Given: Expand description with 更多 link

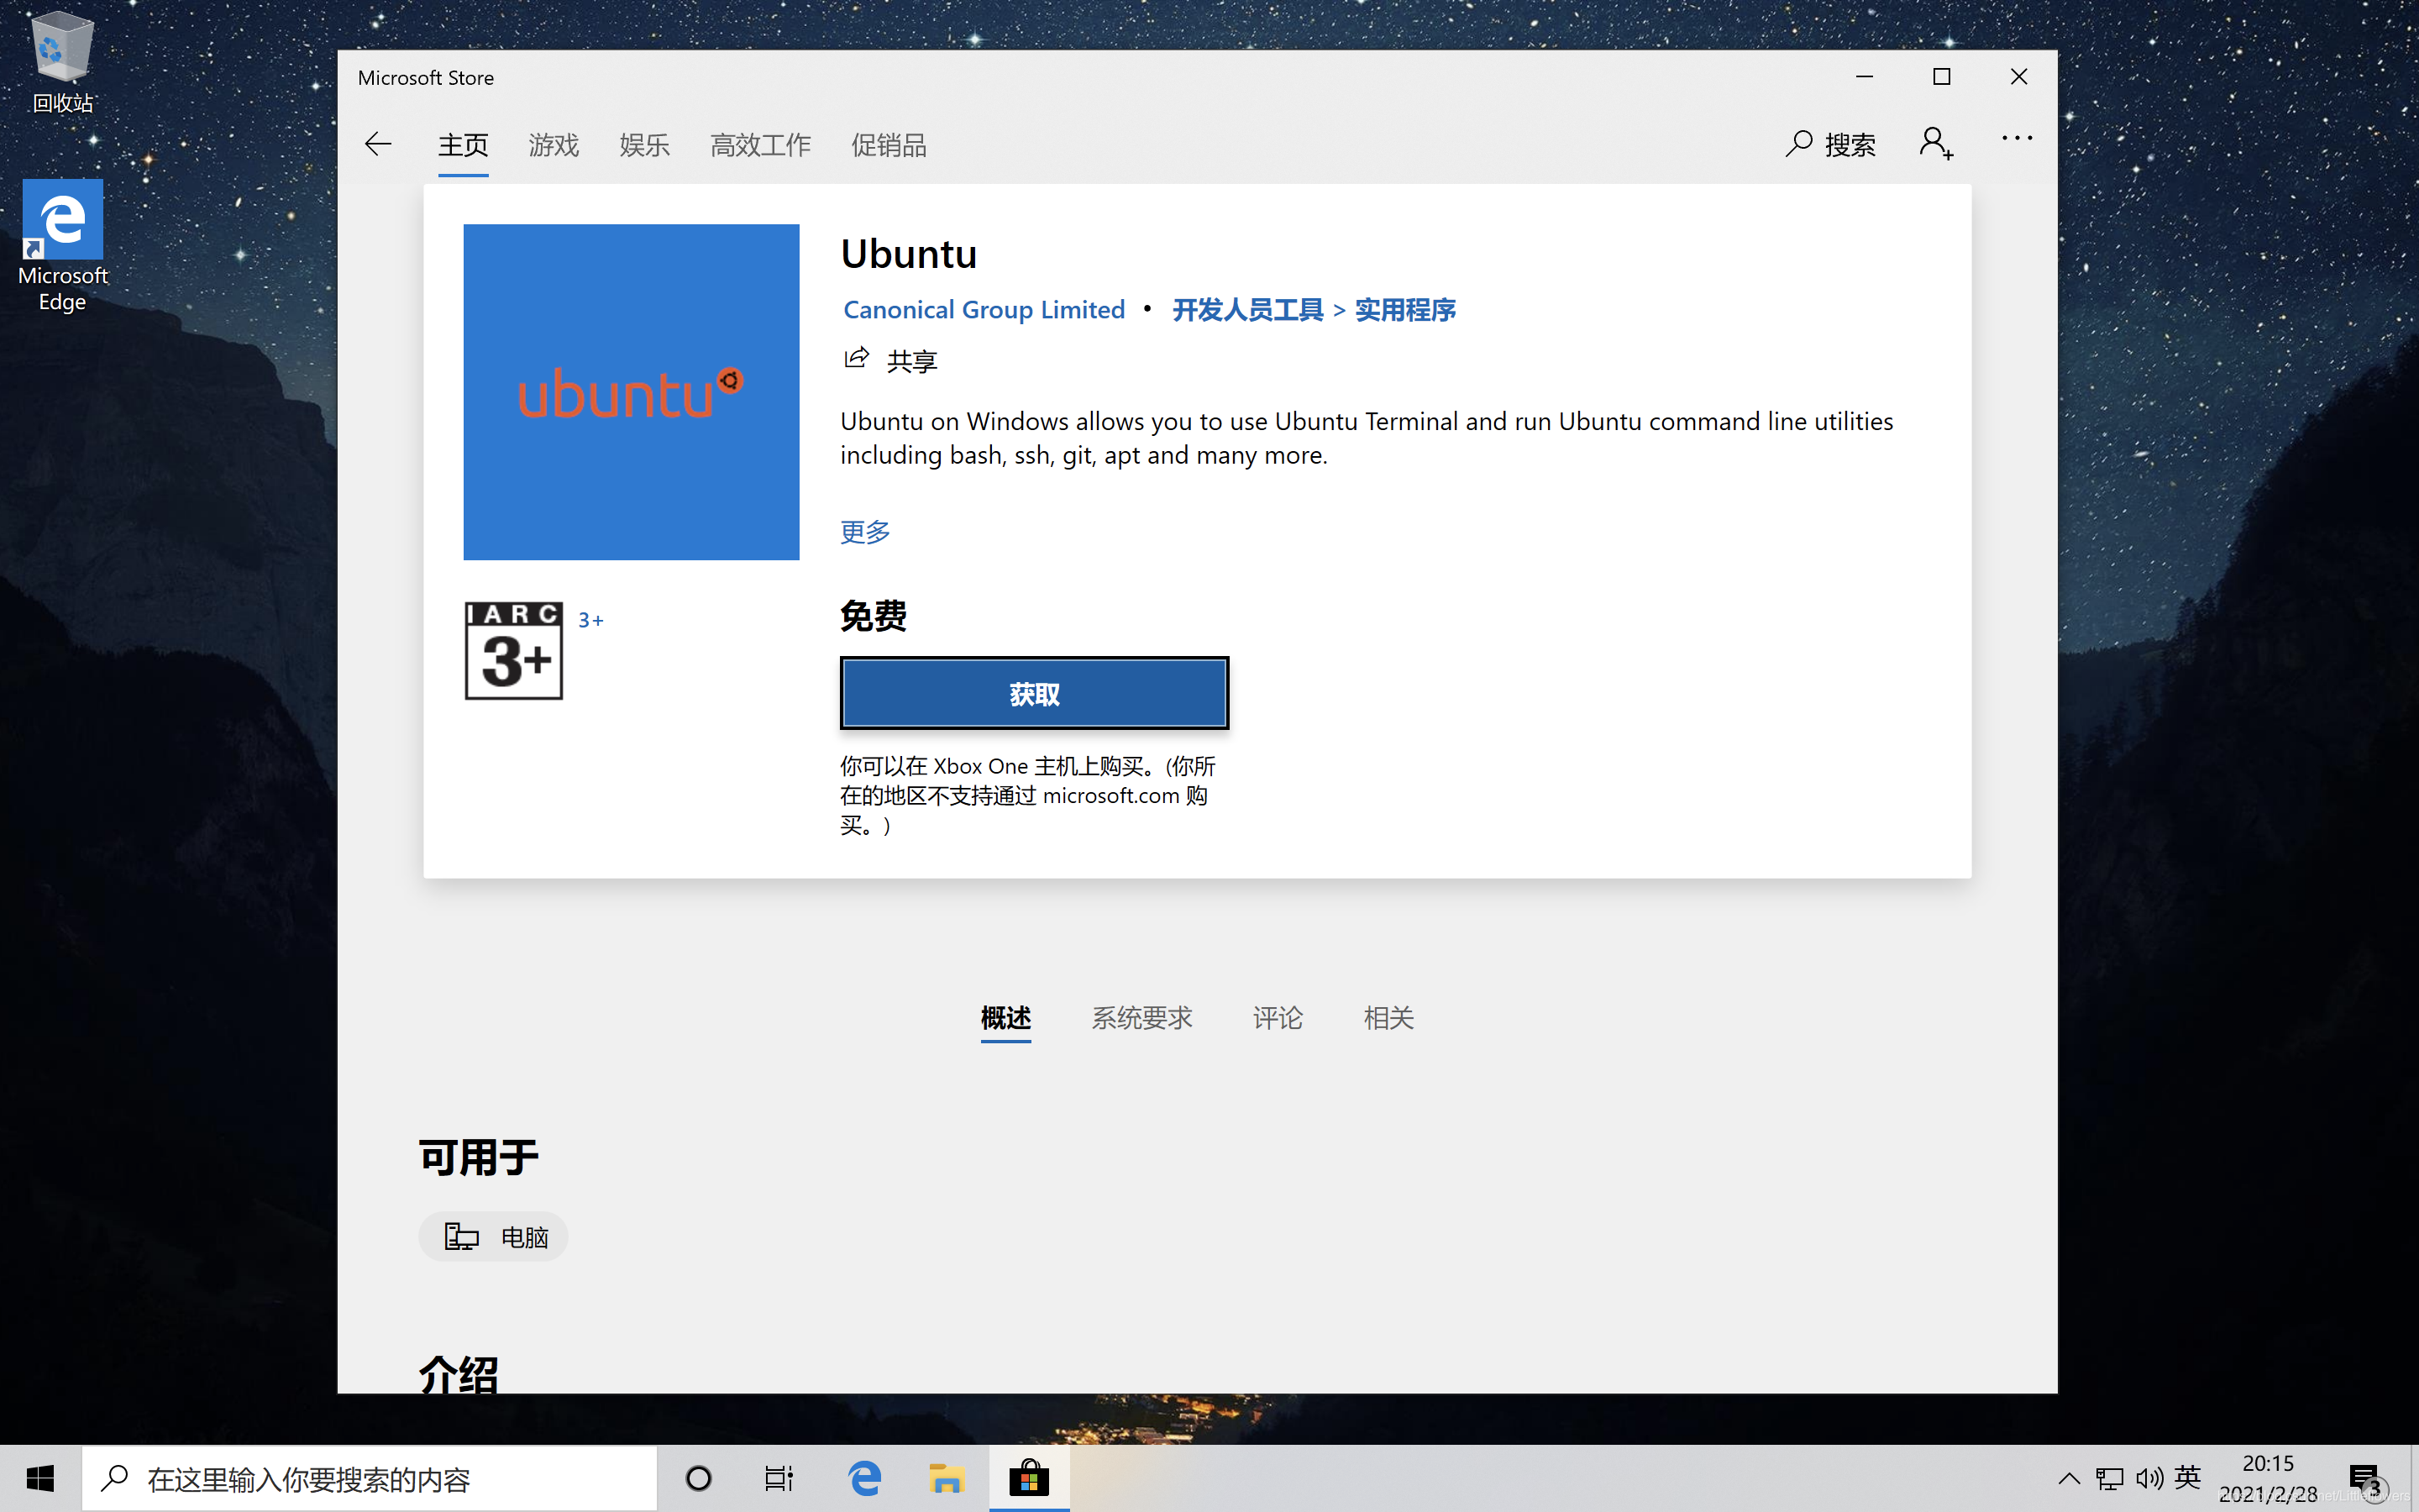Looking at the screenshot, I should 864,532.
